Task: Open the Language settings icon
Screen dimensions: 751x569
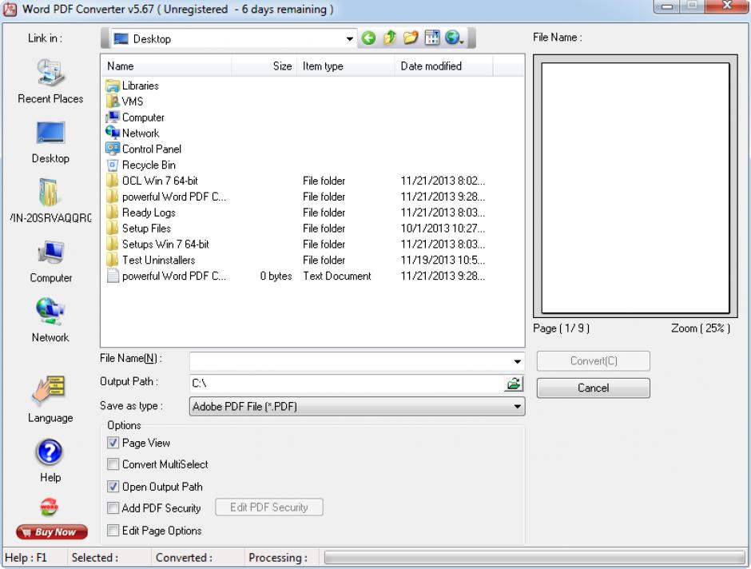Action: 50,392
